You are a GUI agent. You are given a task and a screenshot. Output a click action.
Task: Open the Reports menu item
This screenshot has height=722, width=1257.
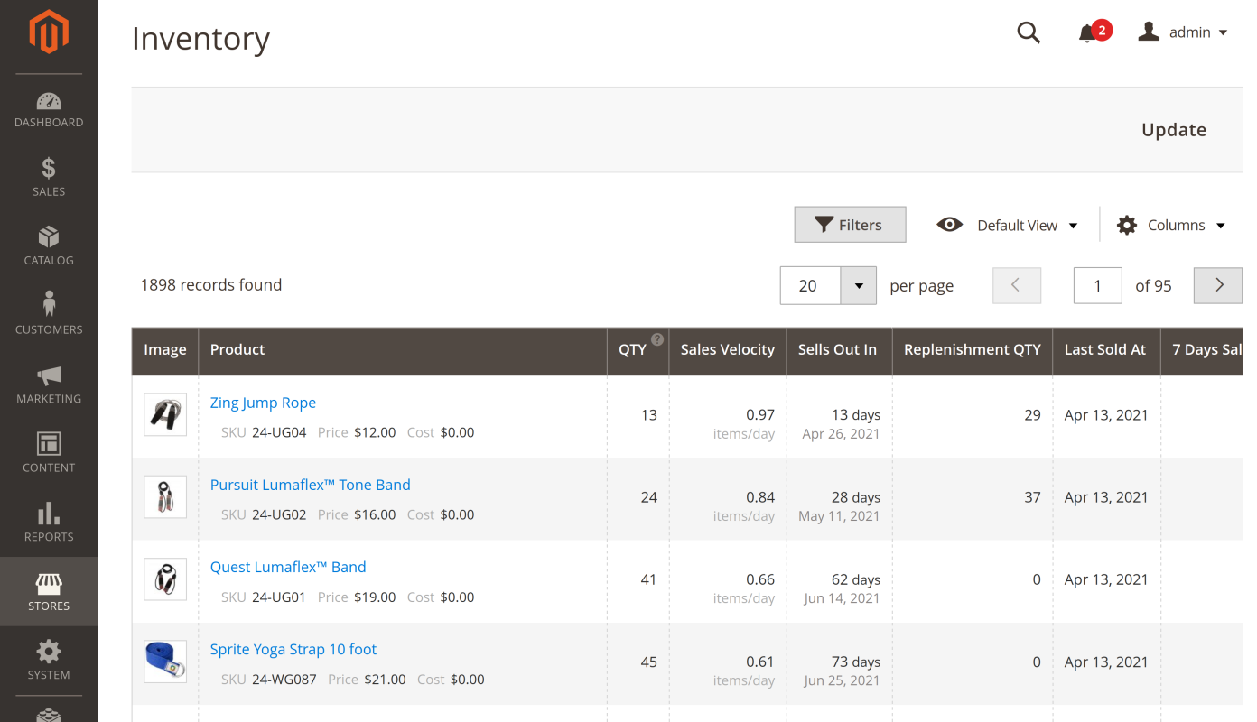pyautogui.click(x=49, y=523)
